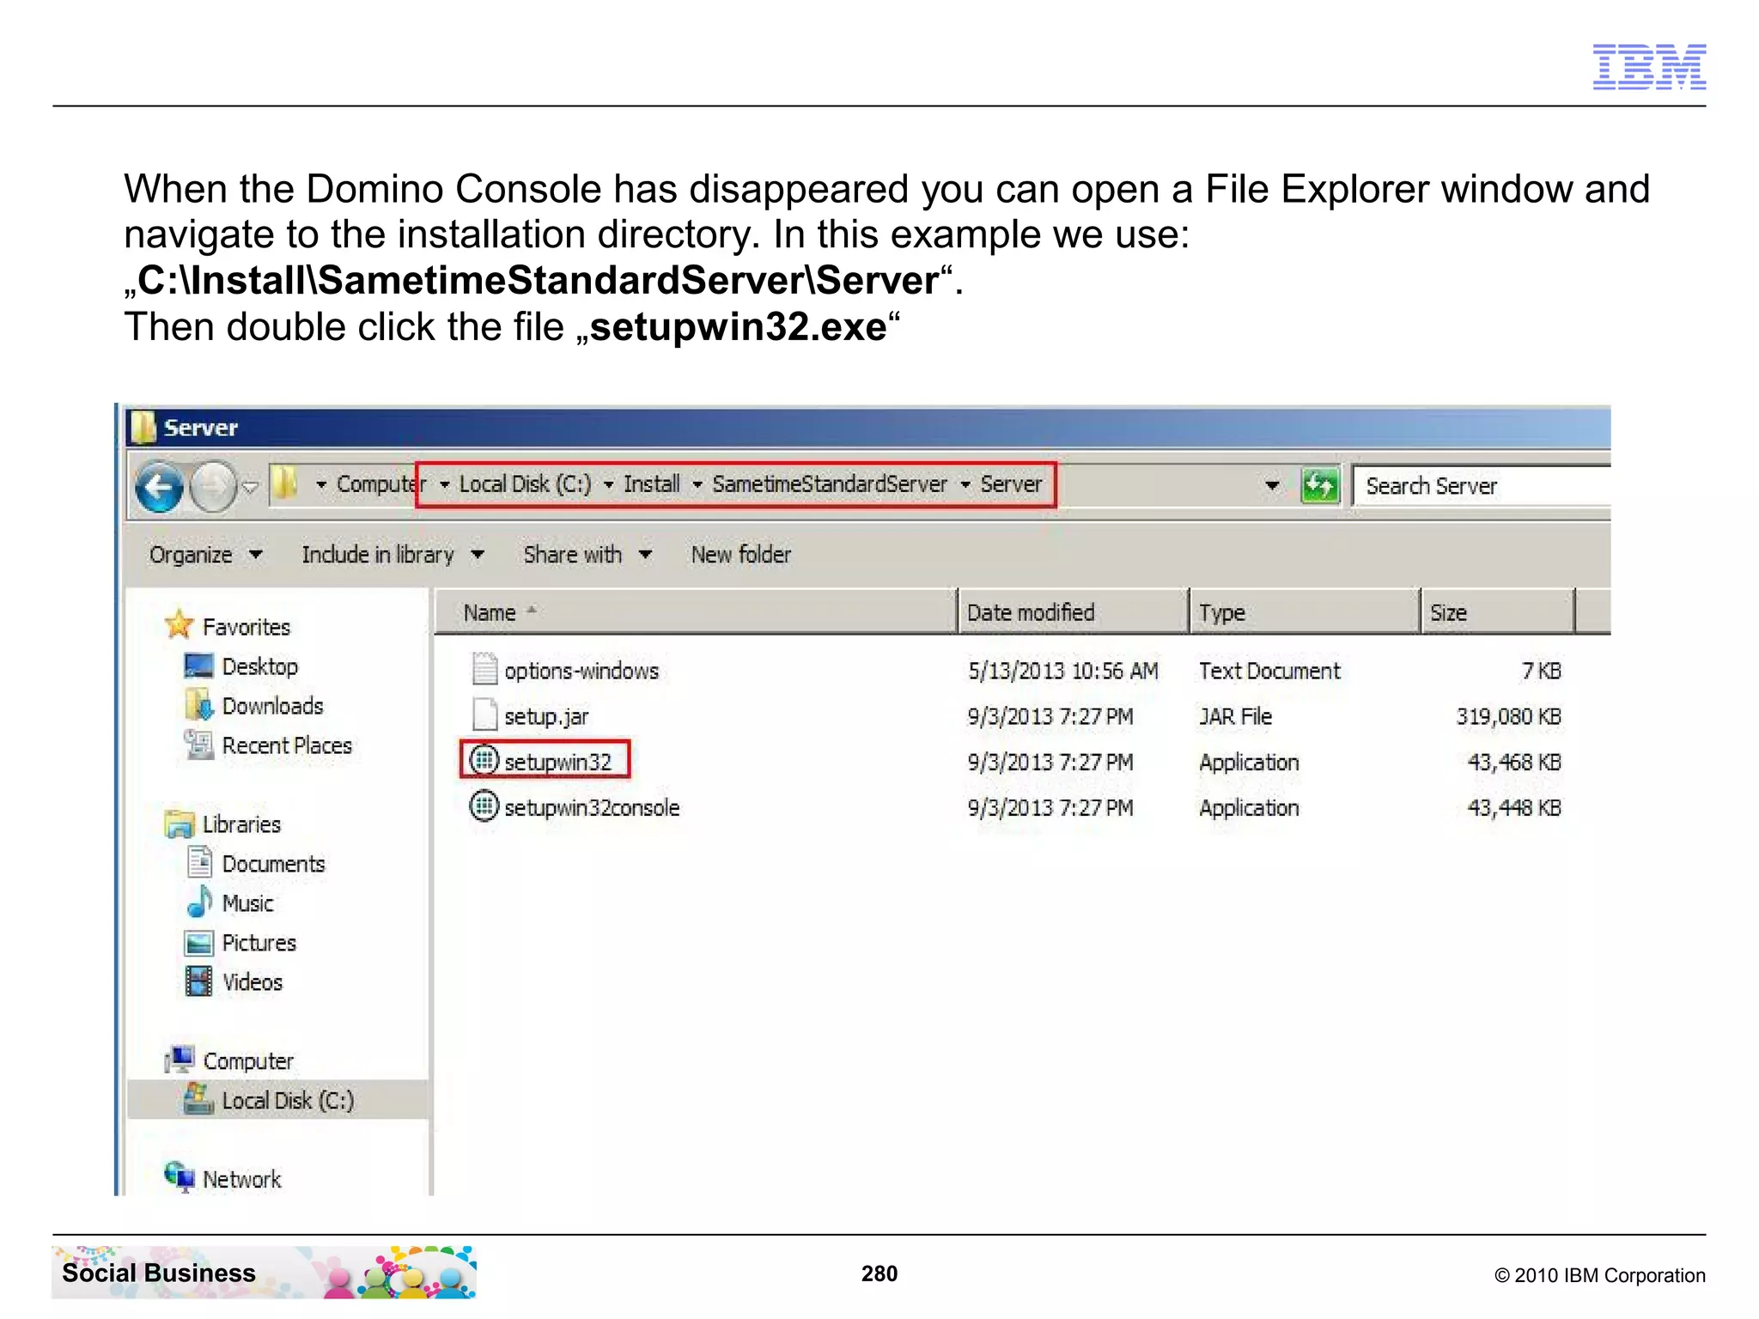Select Install in the address breadcrumb

click(x=651, y=484)
